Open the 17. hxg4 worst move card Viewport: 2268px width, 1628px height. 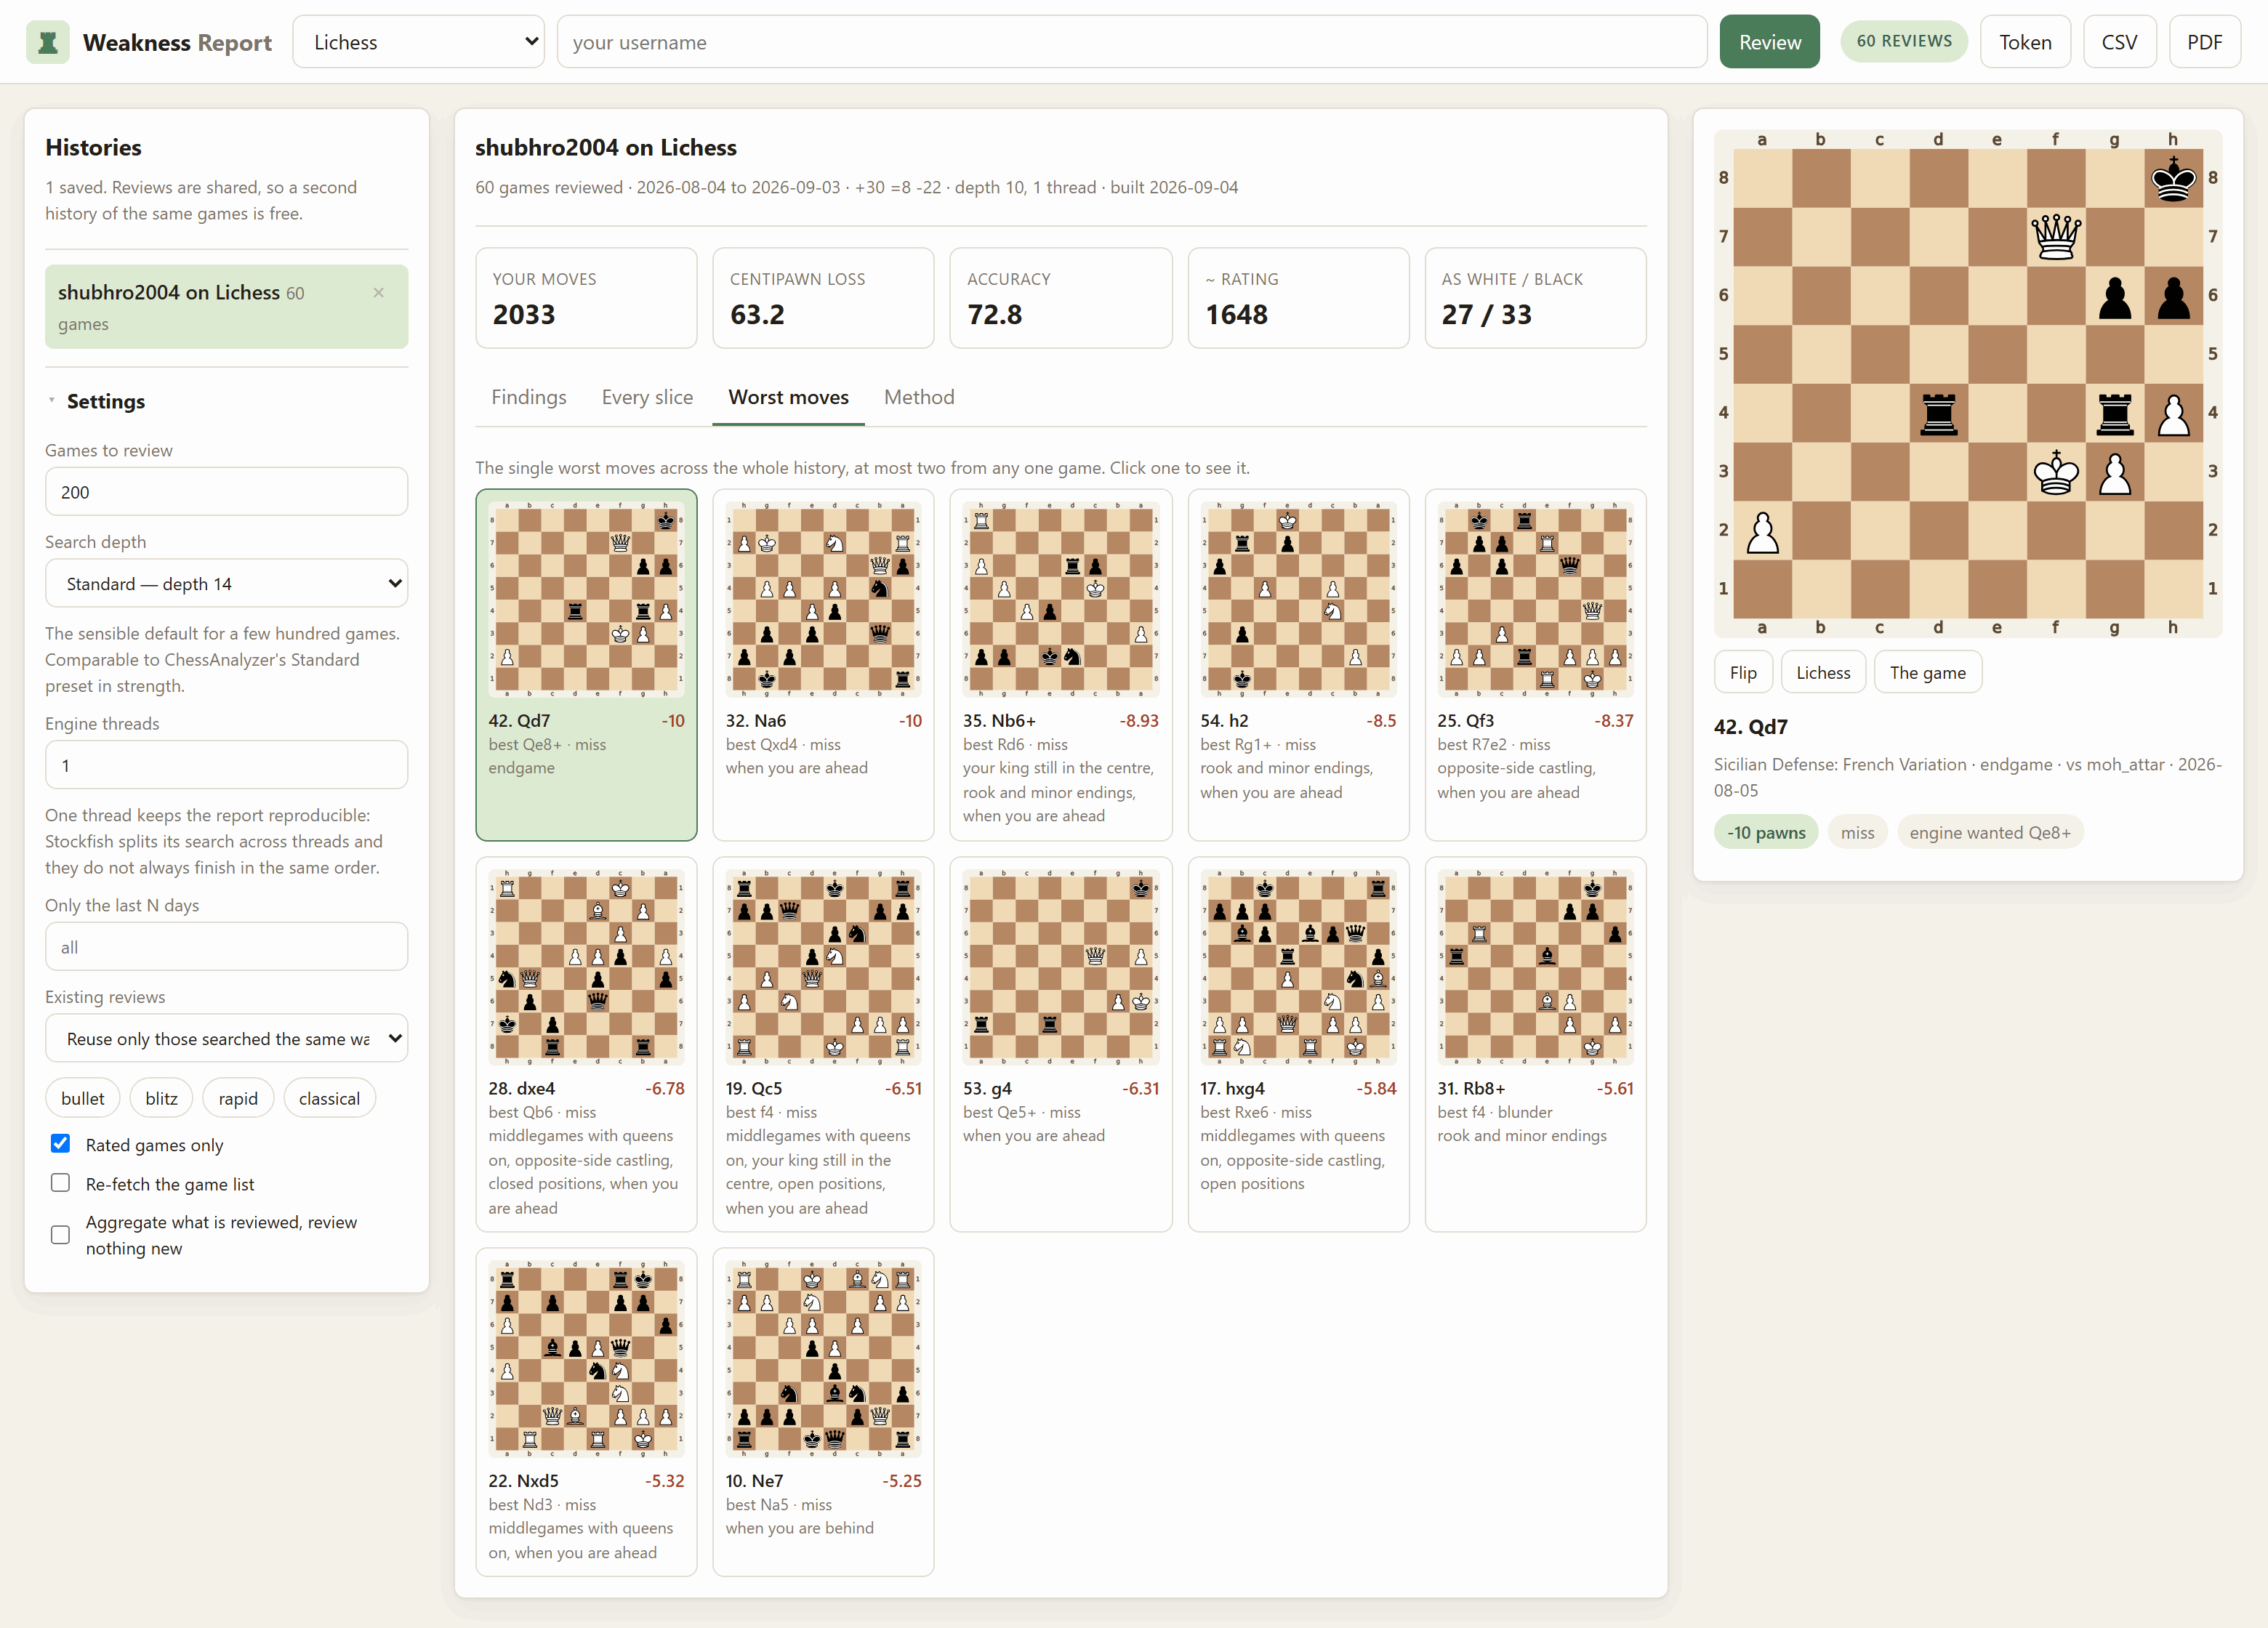(1298, 1044)
